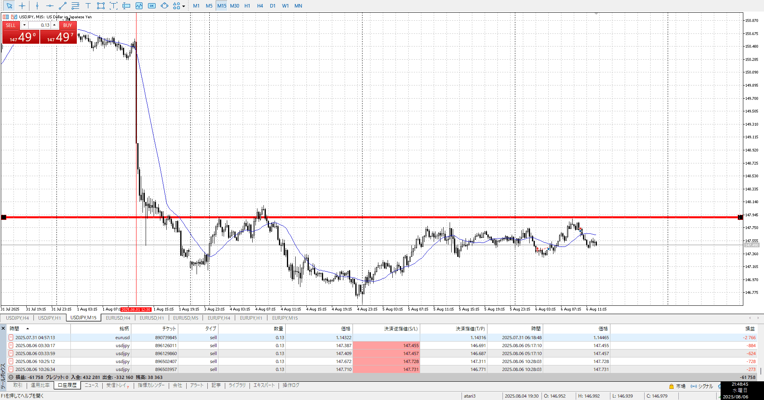Decrease lot volume with down arrow

[x=24, y=25]
